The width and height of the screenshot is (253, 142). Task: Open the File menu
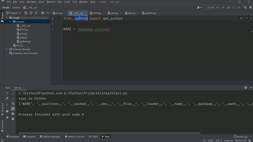9,2
